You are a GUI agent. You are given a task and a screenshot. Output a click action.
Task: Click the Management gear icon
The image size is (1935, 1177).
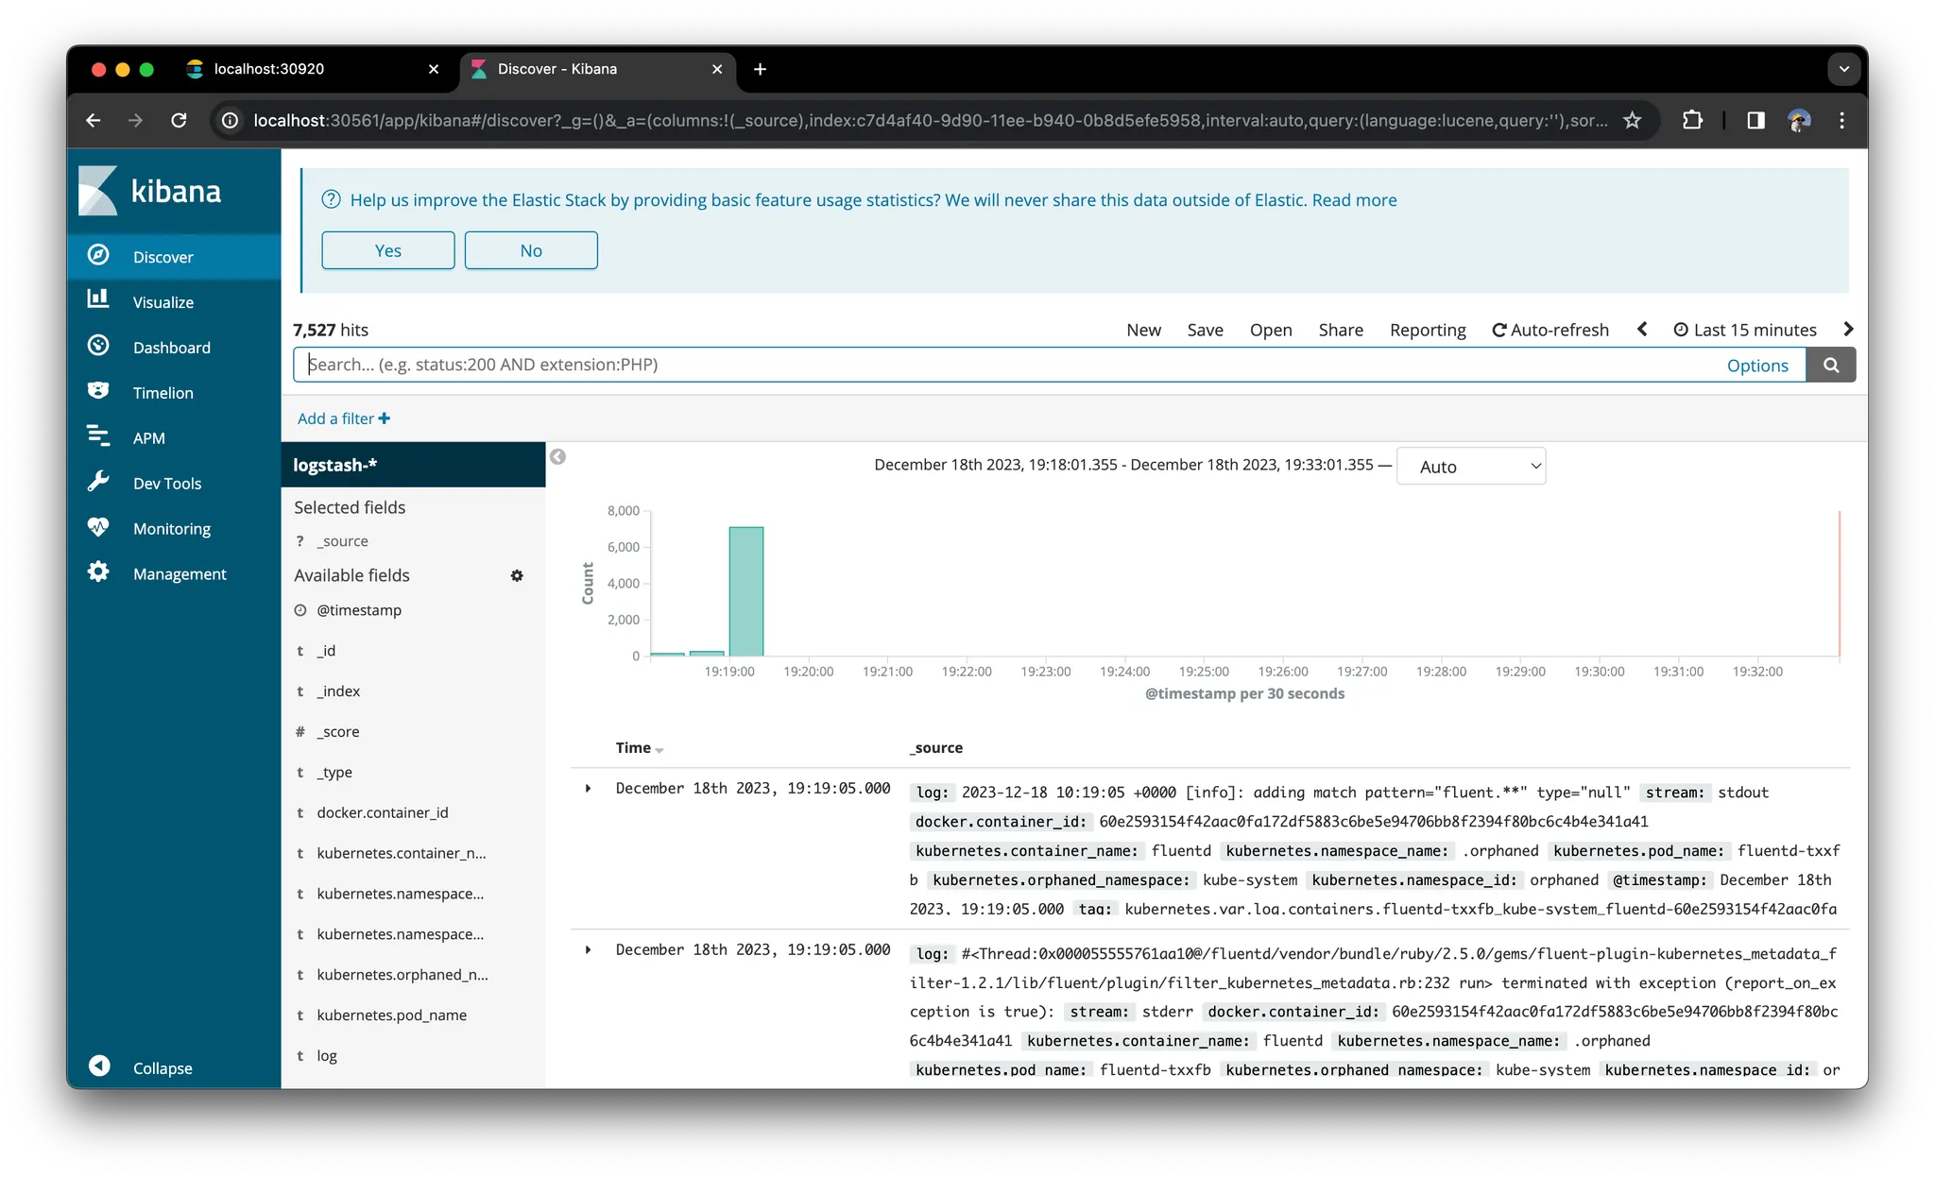98,572
